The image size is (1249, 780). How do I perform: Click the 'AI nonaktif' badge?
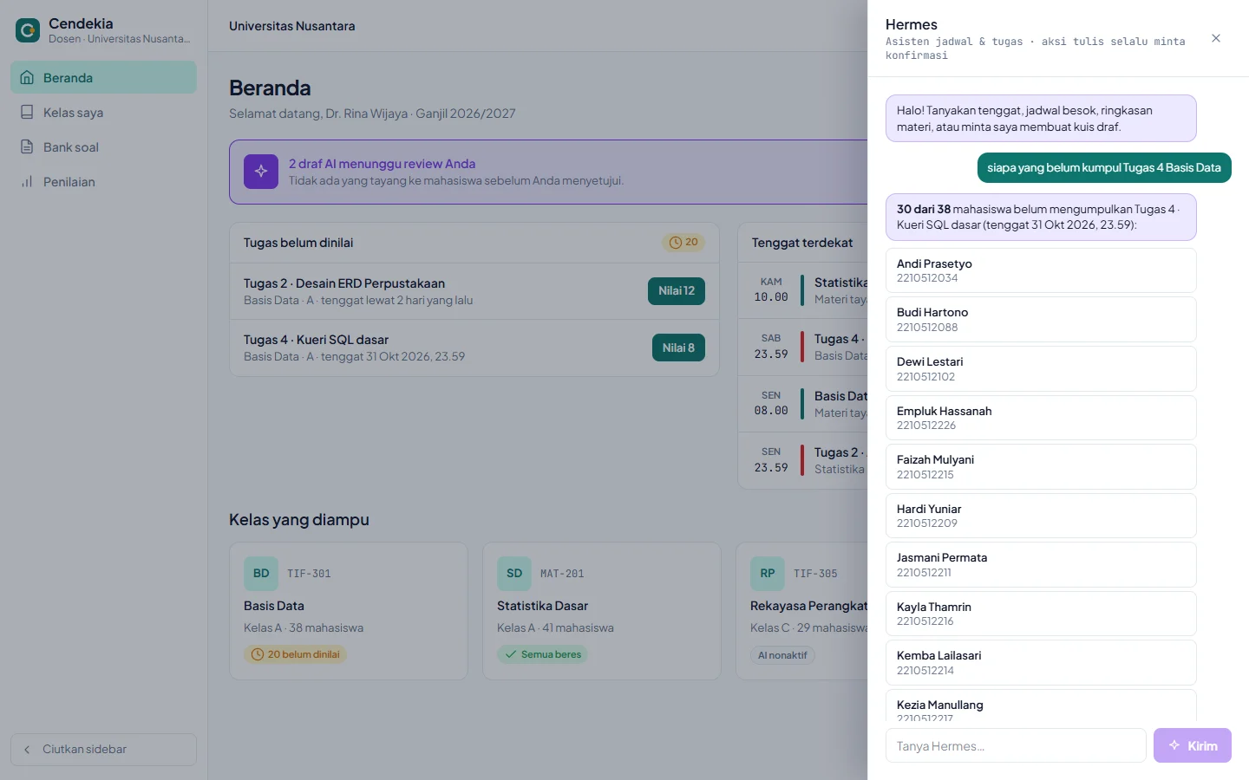(782, 655)
